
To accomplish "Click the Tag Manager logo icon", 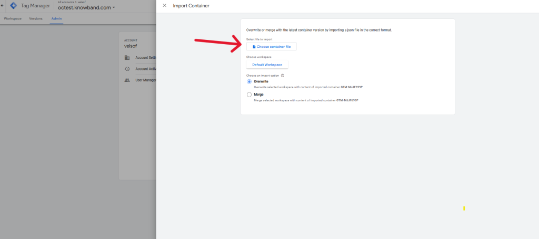I will click(13, 6).
